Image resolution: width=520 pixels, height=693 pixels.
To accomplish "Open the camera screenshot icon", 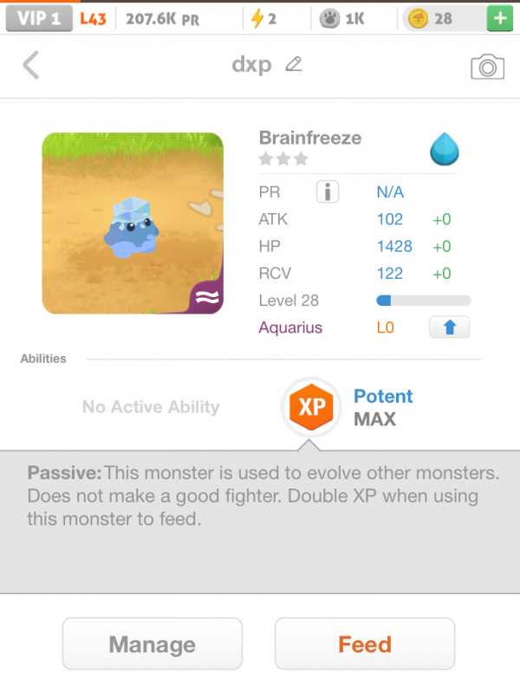I will (487, 66).
